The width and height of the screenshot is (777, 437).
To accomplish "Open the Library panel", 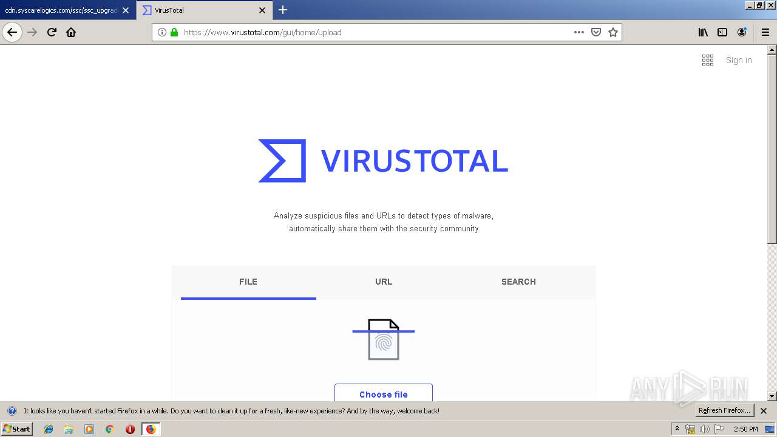I will (703, 32).
